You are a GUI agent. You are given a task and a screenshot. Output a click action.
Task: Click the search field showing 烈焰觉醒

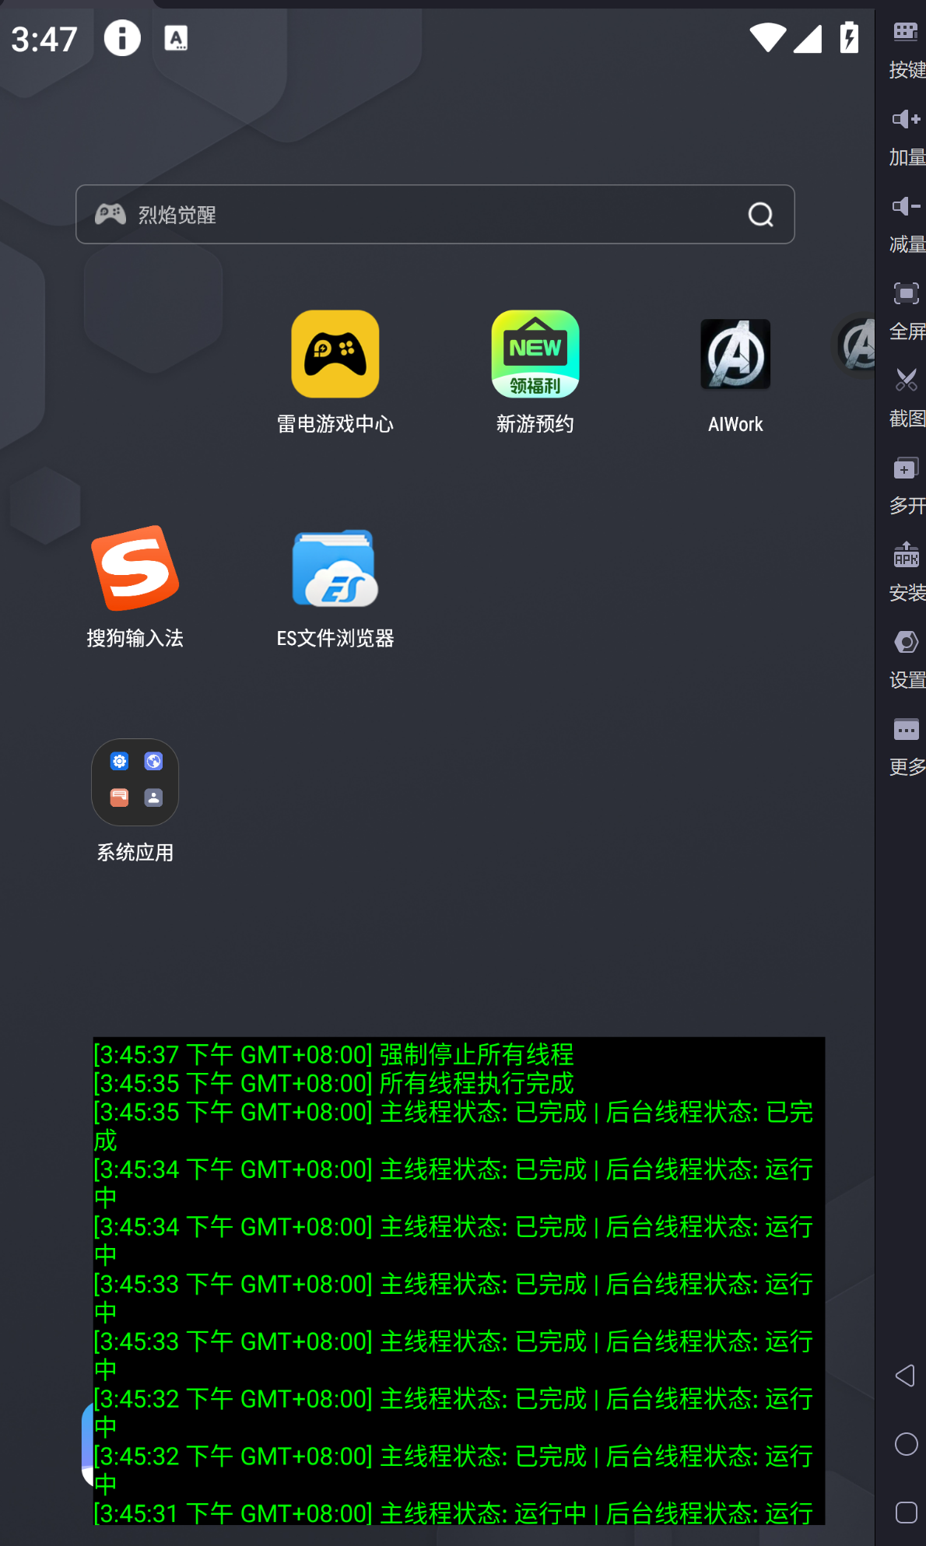coord(420,215)
